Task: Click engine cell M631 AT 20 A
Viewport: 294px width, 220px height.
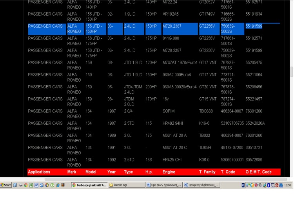Action: point(174,136)
